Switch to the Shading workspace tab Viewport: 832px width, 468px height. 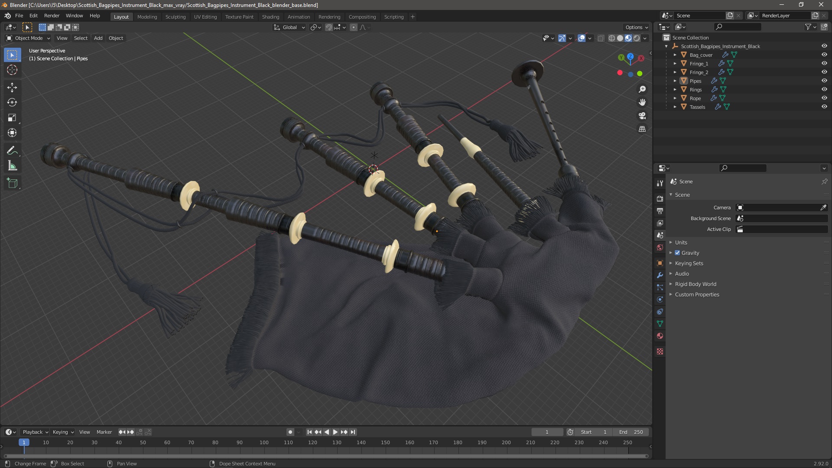point(270,17)
